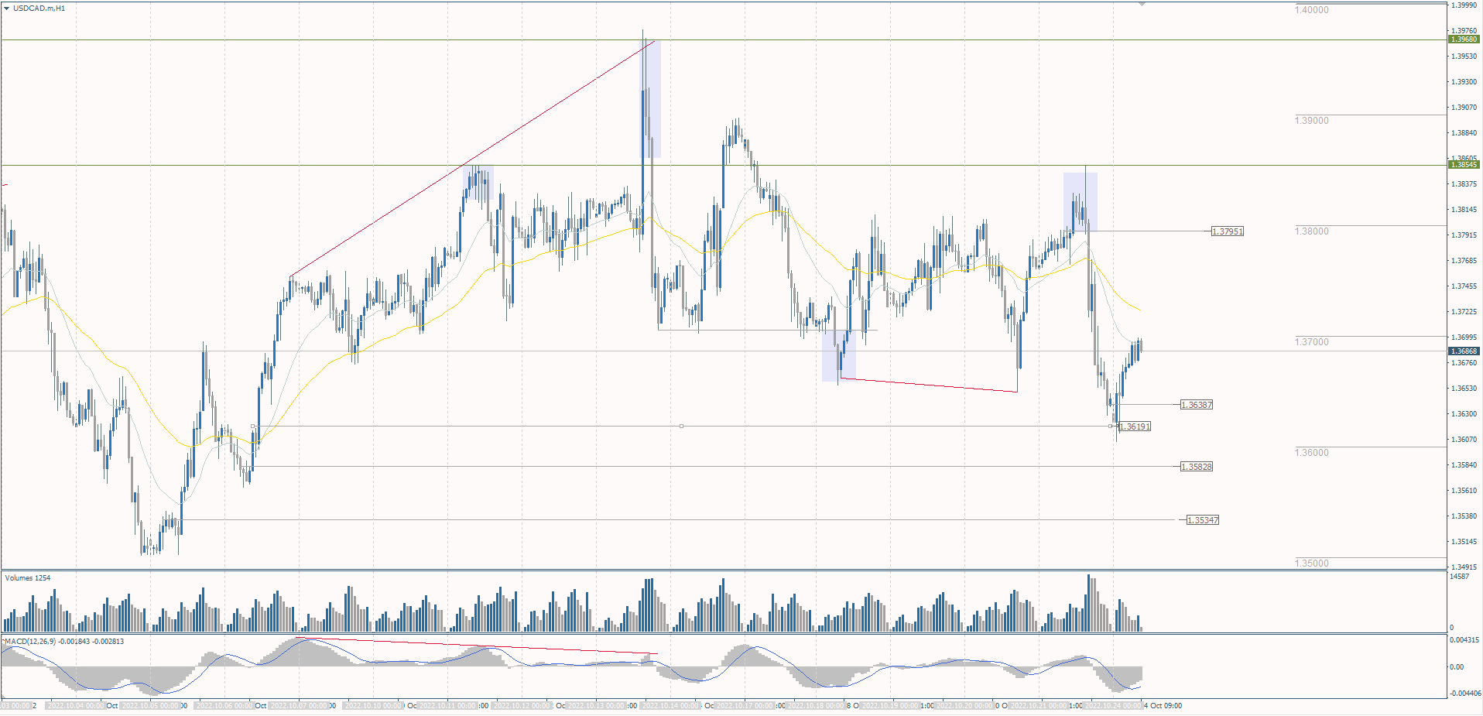The image size is (1483, 716).
Task: Click the 2022.10.14 00:00 date label
Action: pos(670,706)
